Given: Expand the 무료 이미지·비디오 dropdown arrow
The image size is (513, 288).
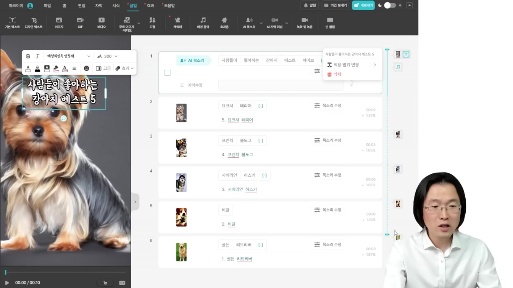Looking at the screenshot, I should coord(139,23).
